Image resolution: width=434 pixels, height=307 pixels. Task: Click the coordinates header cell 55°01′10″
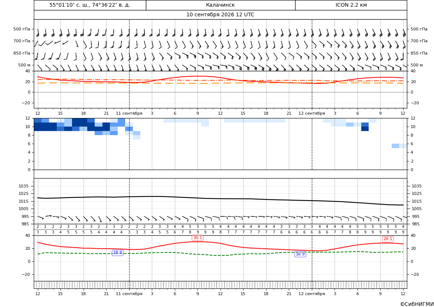click(x=90, y=5)
